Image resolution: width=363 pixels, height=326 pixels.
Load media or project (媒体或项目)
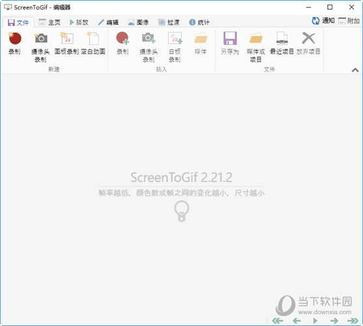[256, 47]
